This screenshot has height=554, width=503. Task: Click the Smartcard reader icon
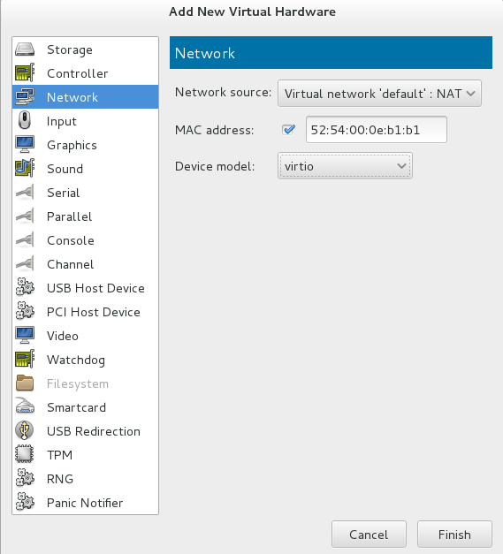pyautogui.click(x=25, y=406)
